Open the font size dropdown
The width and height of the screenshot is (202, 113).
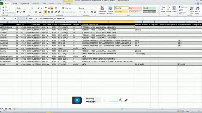click(36, 8)
